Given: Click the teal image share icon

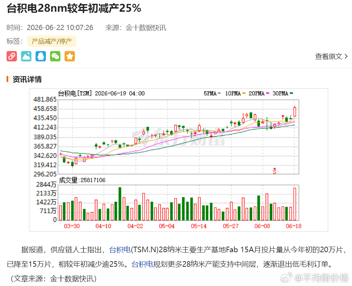Looking at the screenshot, I should coord(26,56).
